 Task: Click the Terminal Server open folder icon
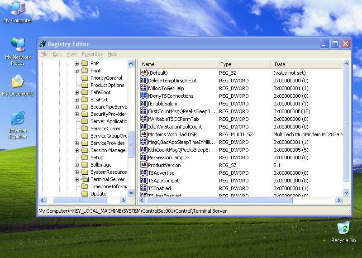point(85,179)
